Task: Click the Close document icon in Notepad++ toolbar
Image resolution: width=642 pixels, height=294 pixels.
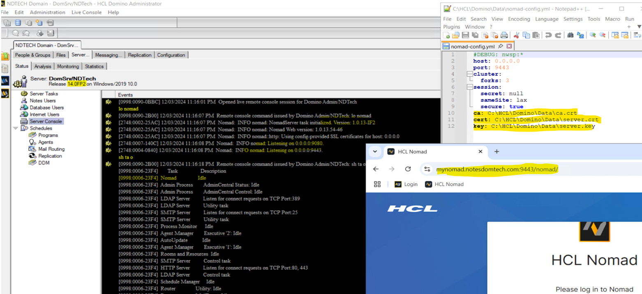Action: (485, 35)
